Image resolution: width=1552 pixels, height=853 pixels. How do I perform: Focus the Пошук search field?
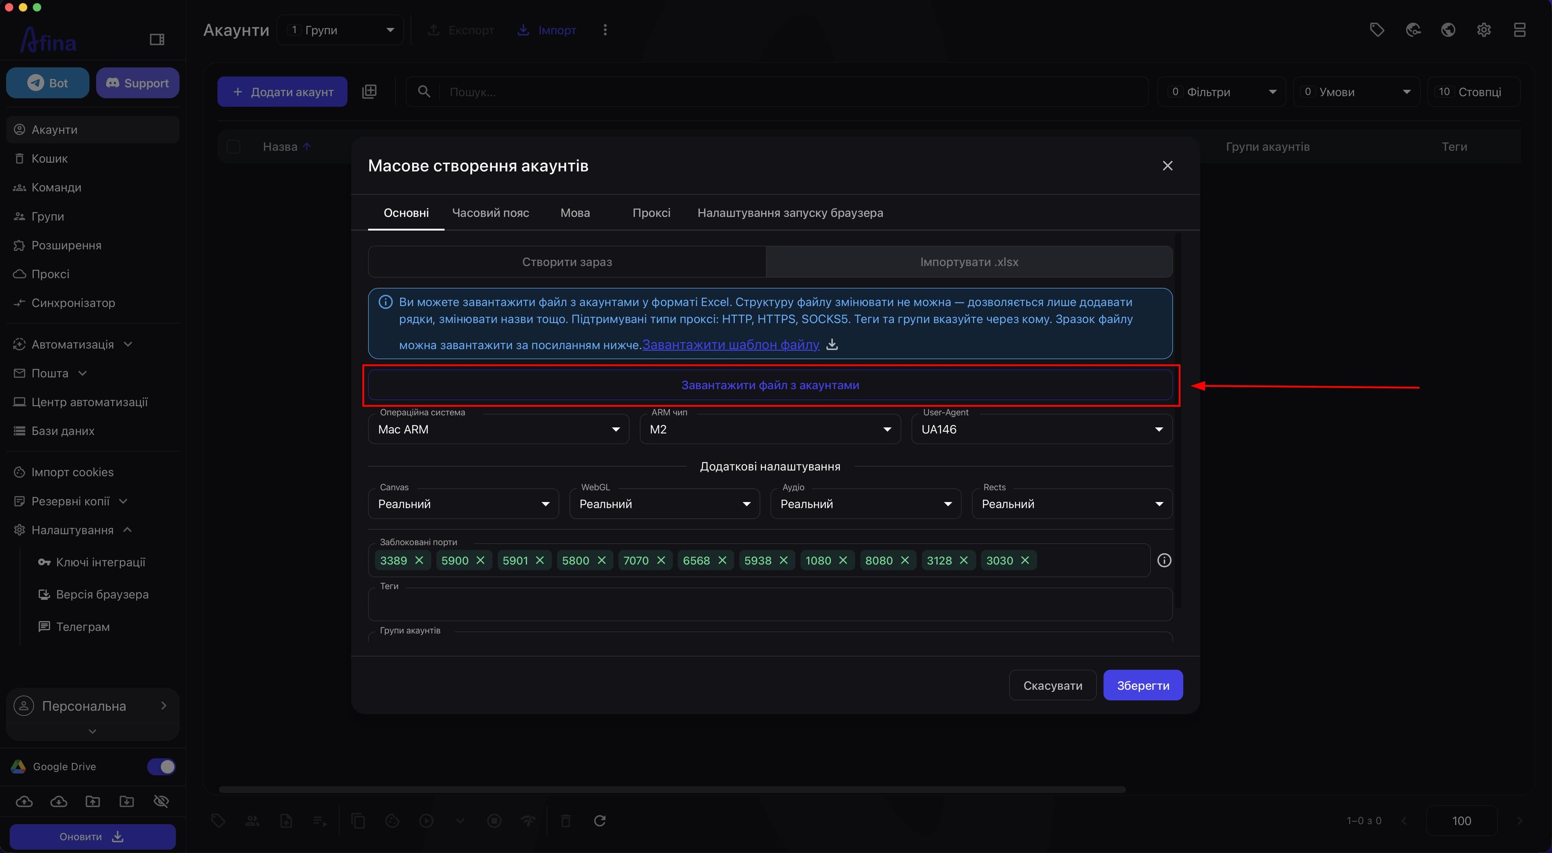pos(777,92)
